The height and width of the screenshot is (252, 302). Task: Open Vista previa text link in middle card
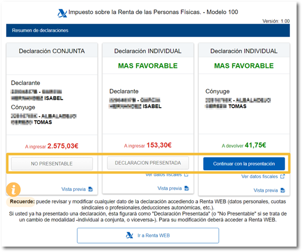pos(169,189)
